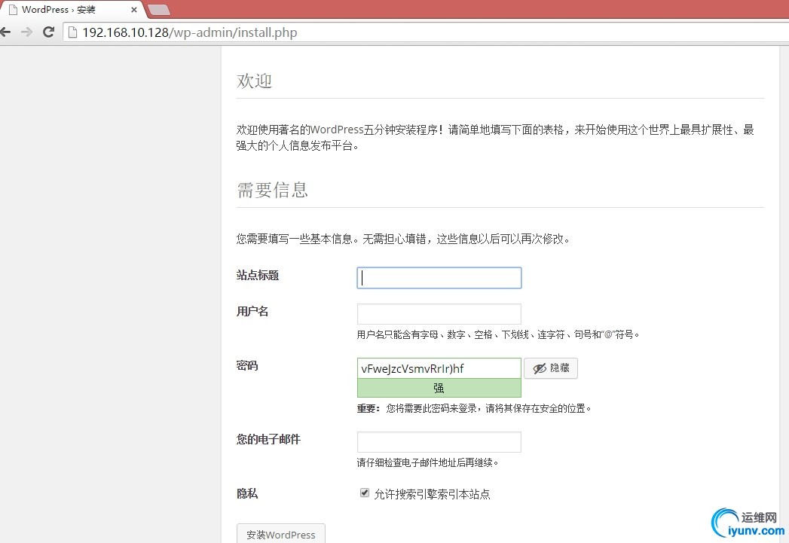
Task: Open a new browser tab
Action: coord(160,10)
